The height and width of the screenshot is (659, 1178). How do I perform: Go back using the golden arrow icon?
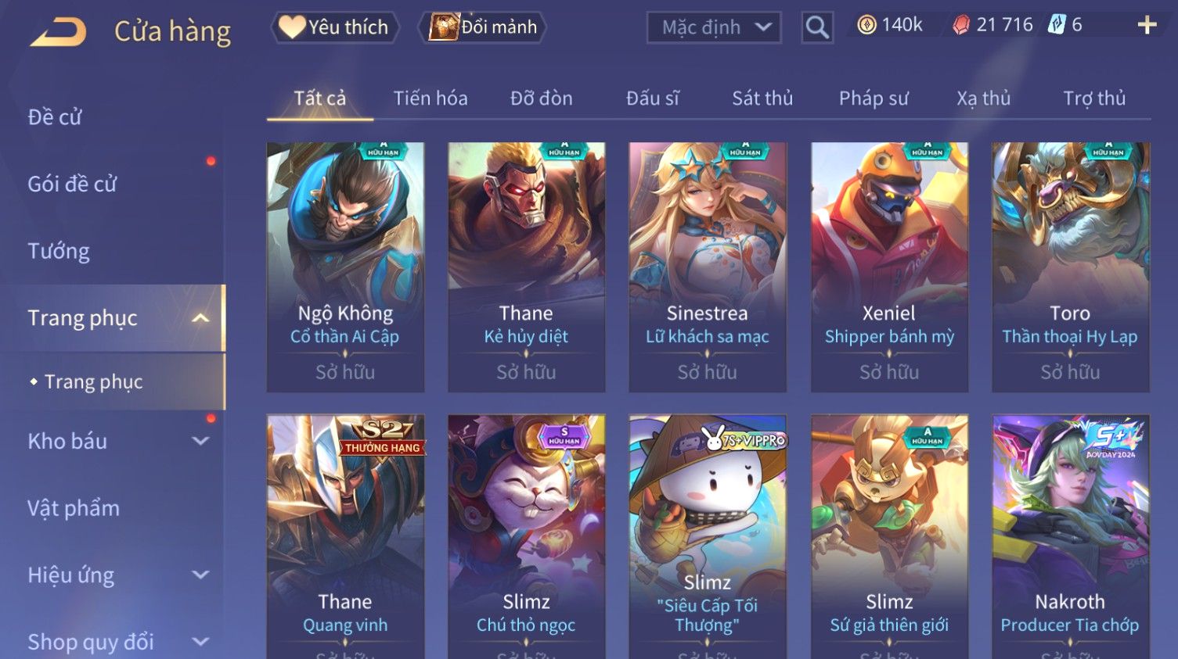click(58, 32)
